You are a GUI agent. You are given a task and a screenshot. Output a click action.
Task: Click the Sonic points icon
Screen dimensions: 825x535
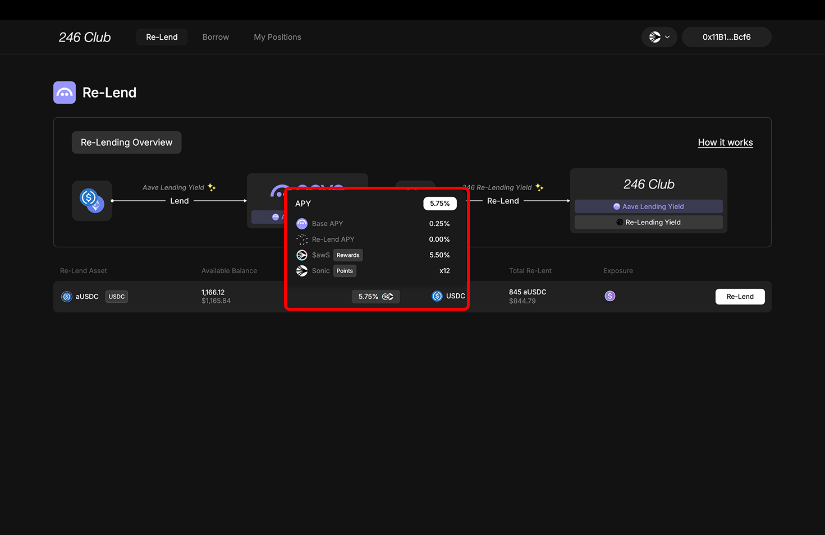(x=302, y=271)
